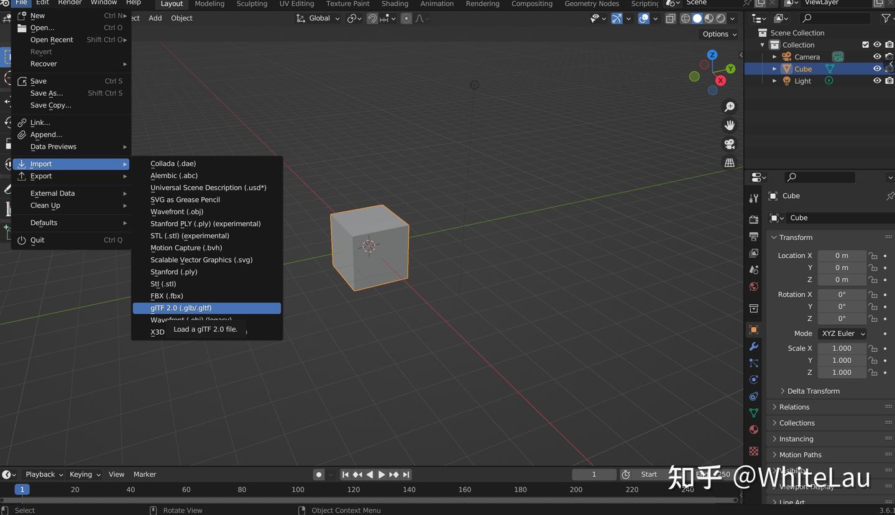Expand the Cube item in the outliner

[774, 68]
